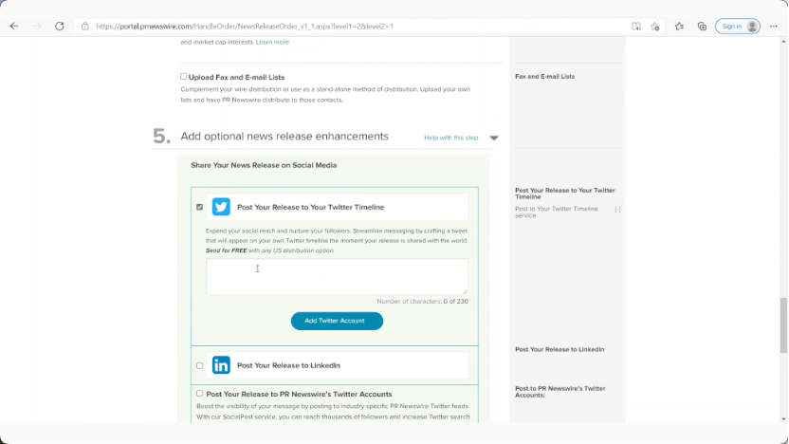View site information lock icon
The image size is (789, 444).
[x=85, y=27]
